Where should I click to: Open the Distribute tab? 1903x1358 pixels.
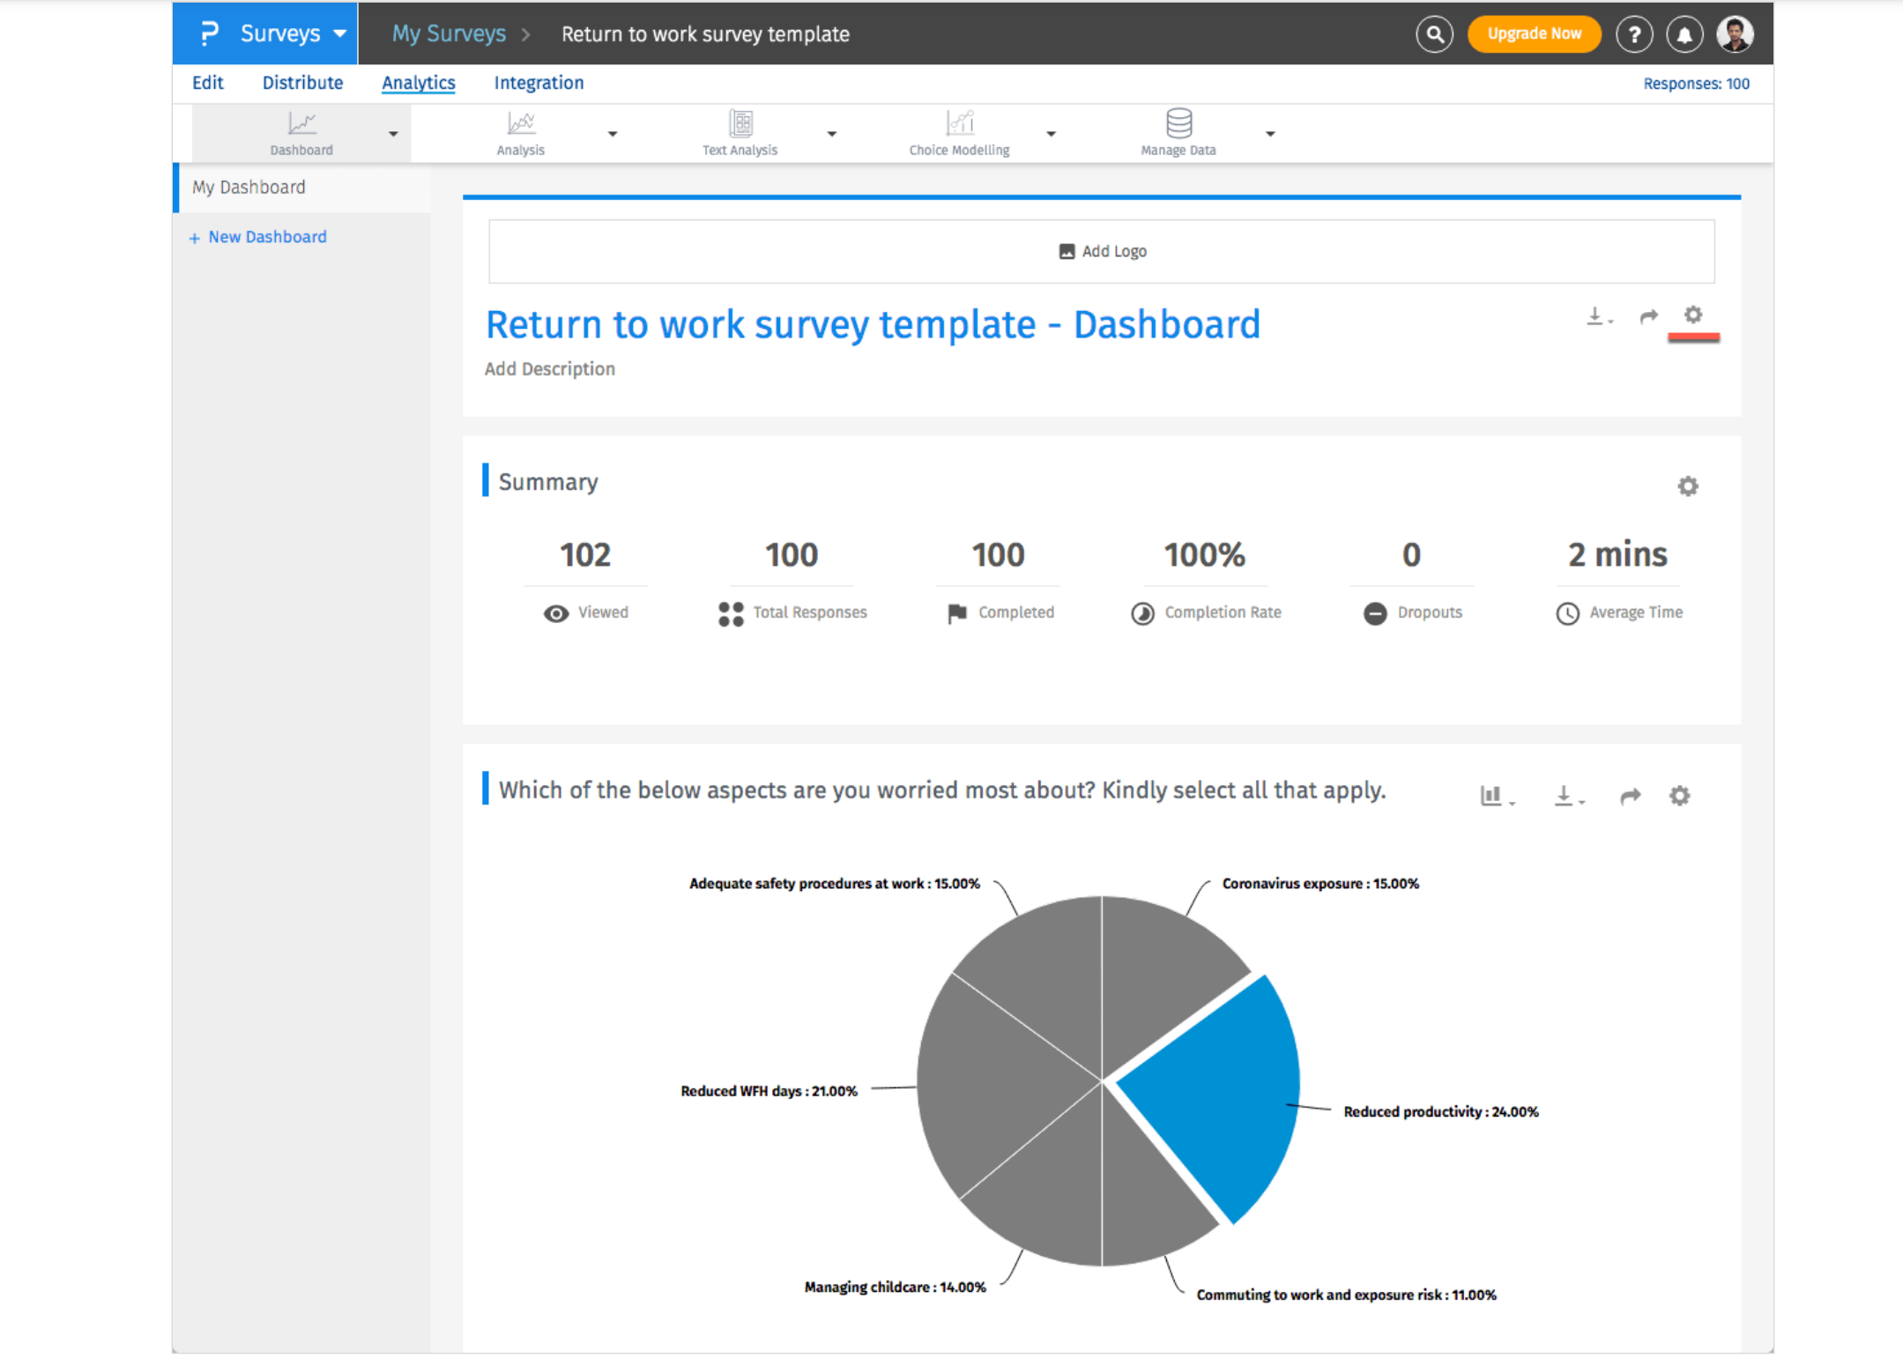[x=302, y=82]
